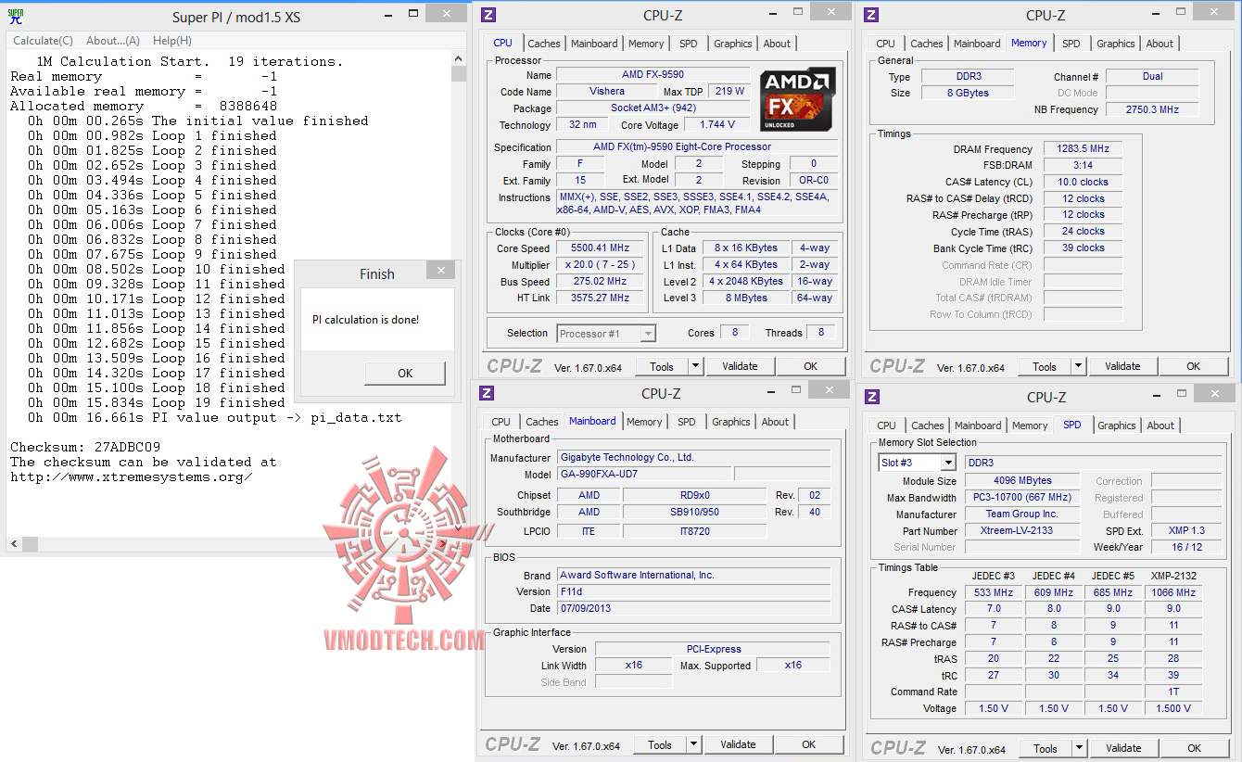This screenshot has height=762, width=1242.
Task: Open Tools dropdown arrow in CPU tab window
Action: click(695, 366)
